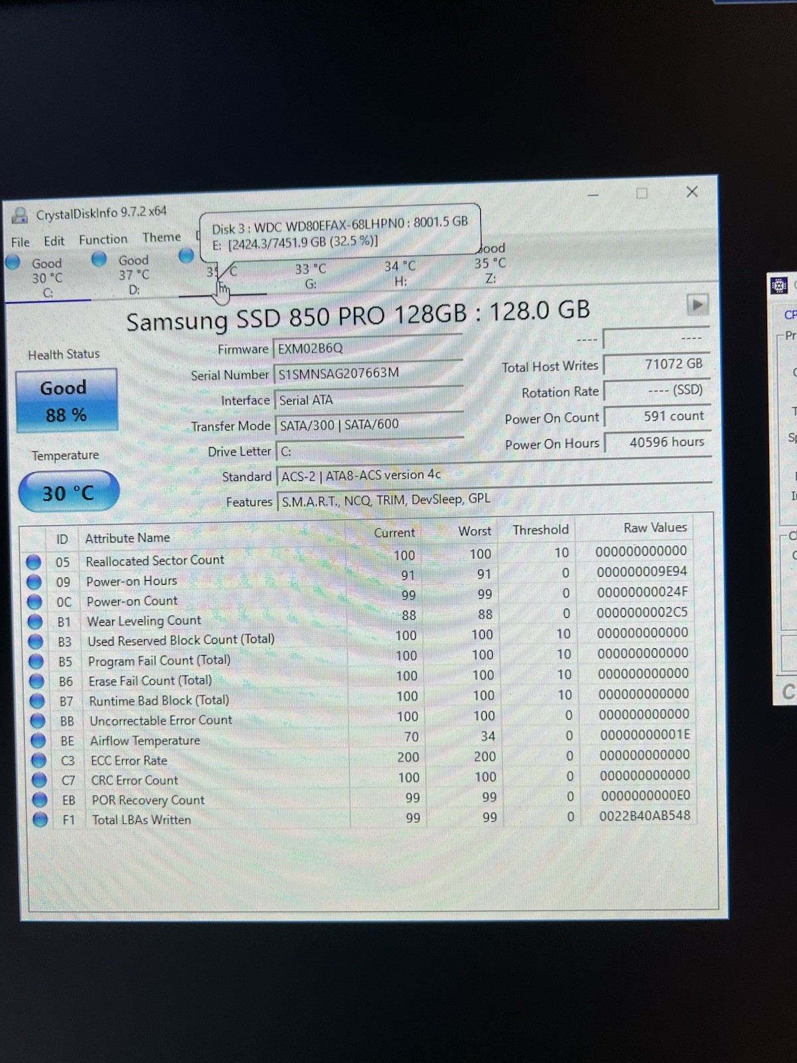Click the Raw Values column header
This screenshot has width=797, height=1063.
(x=655, y=528)
